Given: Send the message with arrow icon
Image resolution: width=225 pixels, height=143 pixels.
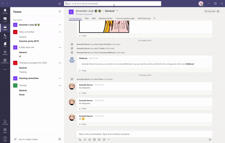Looking at the screenshot, I should (210, 140).
